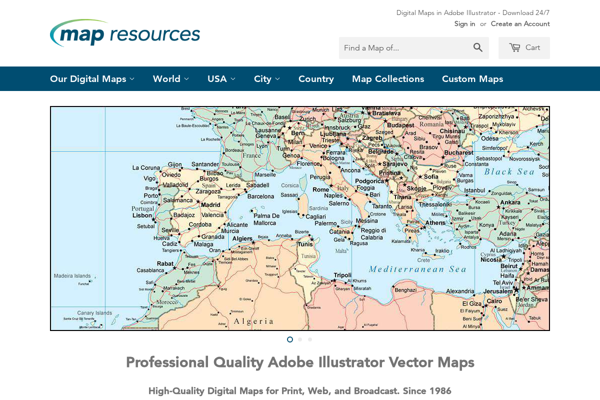
Task: Select the first carousel indicator dot
Action: 289,339
